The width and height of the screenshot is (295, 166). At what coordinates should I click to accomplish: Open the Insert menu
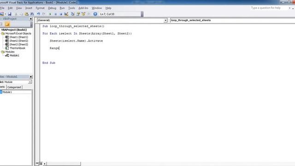[x=29, y=8]
